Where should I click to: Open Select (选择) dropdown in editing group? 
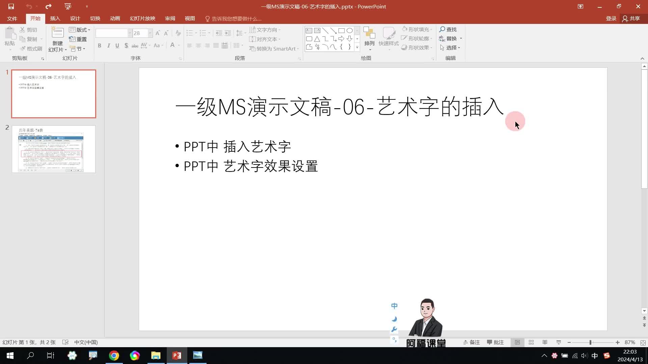click(450, 48)
